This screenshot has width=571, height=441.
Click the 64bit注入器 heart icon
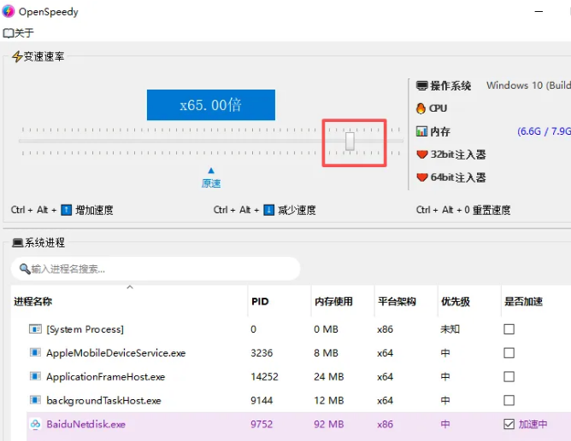tap(421, 177)
